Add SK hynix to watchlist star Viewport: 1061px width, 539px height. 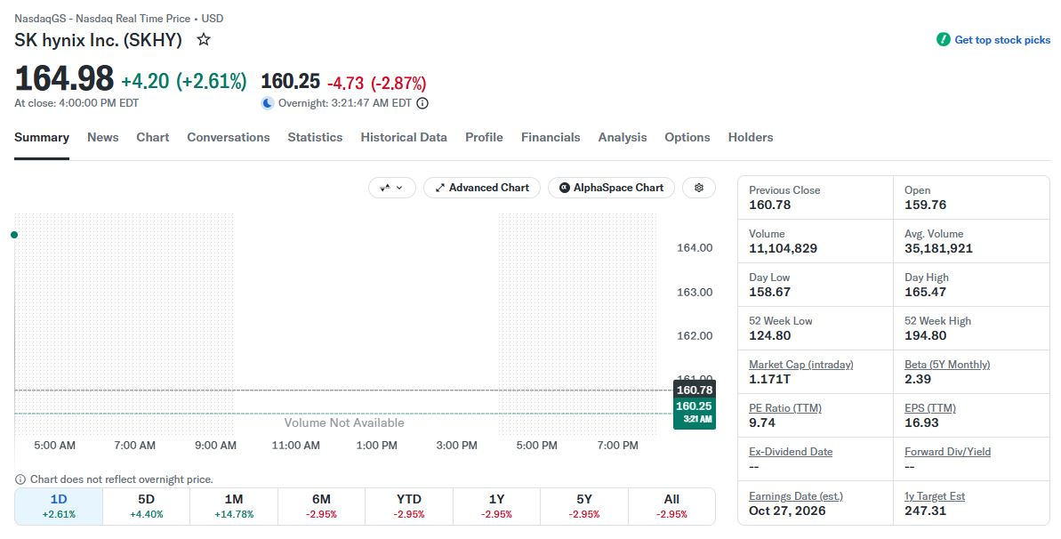pyautogui.click(x=203, y=40)
